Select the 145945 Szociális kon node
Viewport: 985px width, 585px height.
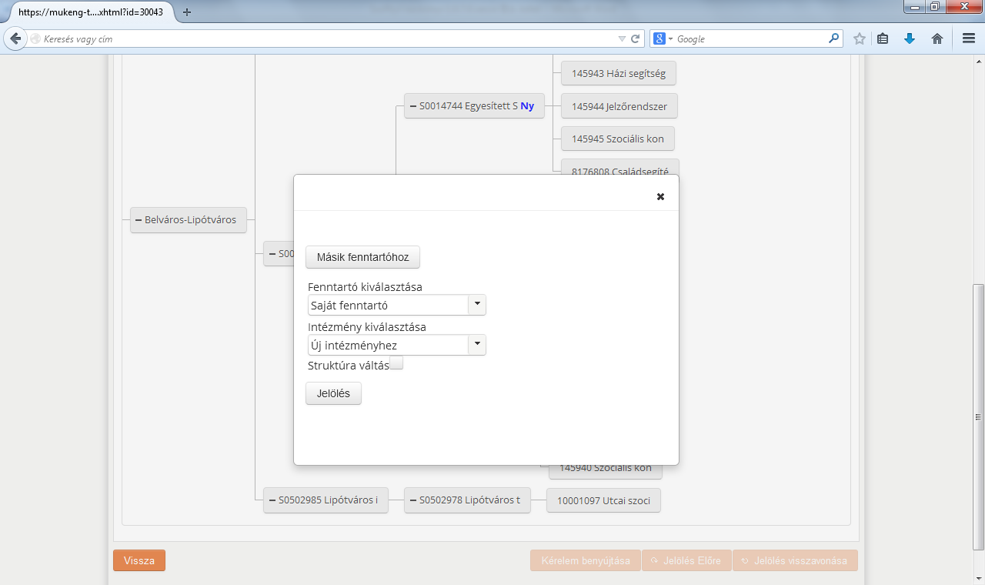click(618, 139)
